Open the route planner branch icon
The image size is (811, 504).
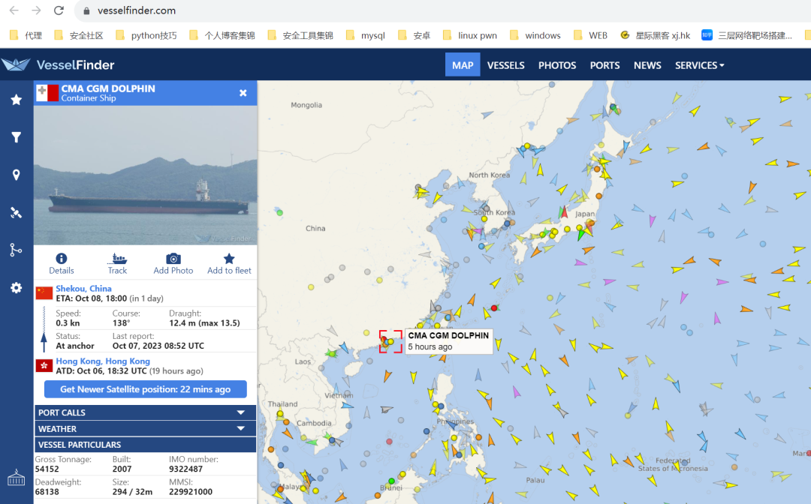click(17, 250)
